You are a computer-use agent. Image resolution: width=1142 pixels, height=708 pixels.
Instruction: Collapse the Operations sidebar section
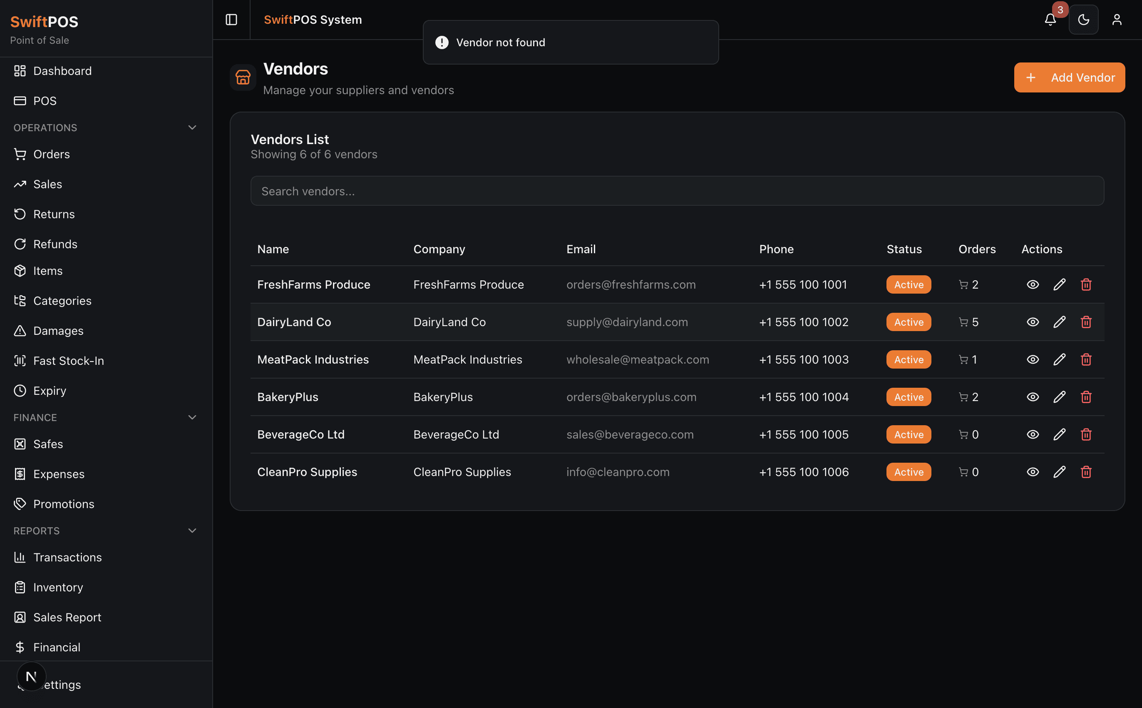192,127
